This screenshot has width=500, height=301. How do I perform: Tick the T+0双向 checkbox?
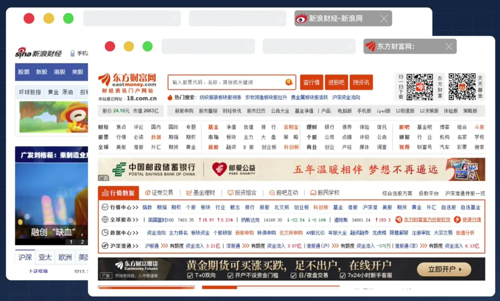(x=190, y=276)
